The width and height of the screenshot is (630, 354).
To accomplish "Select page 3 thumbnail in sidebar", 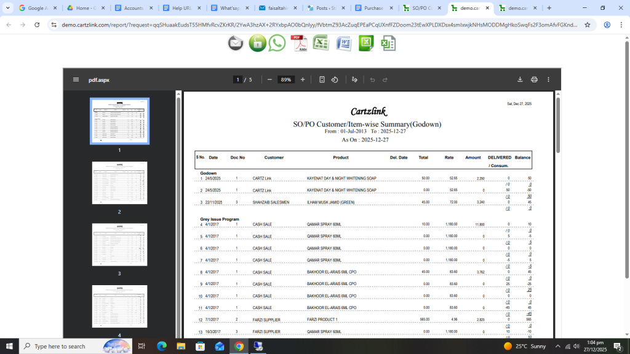I will [119, 244].
